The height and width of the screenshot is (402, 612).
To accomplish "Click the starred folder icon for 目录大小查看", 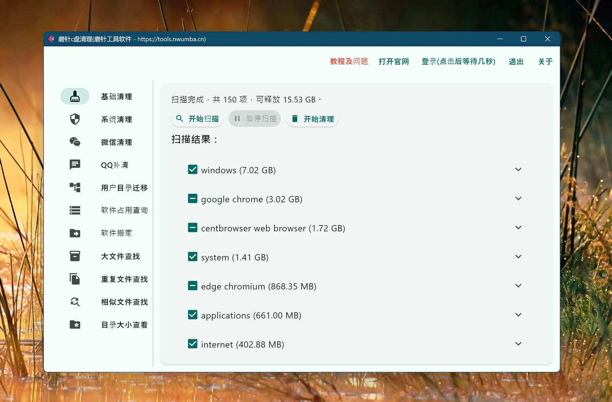I will coord(75,324).
